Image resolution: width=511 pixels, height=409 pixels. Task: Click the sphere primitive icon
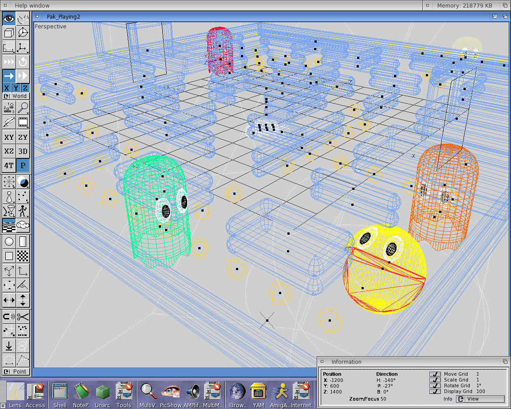(x=9, y=242)
